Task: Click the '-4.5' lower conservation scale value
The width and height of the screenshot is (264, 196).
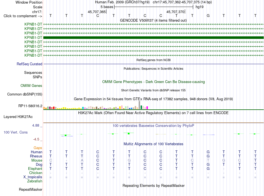Action: click(x=36, y=139)
